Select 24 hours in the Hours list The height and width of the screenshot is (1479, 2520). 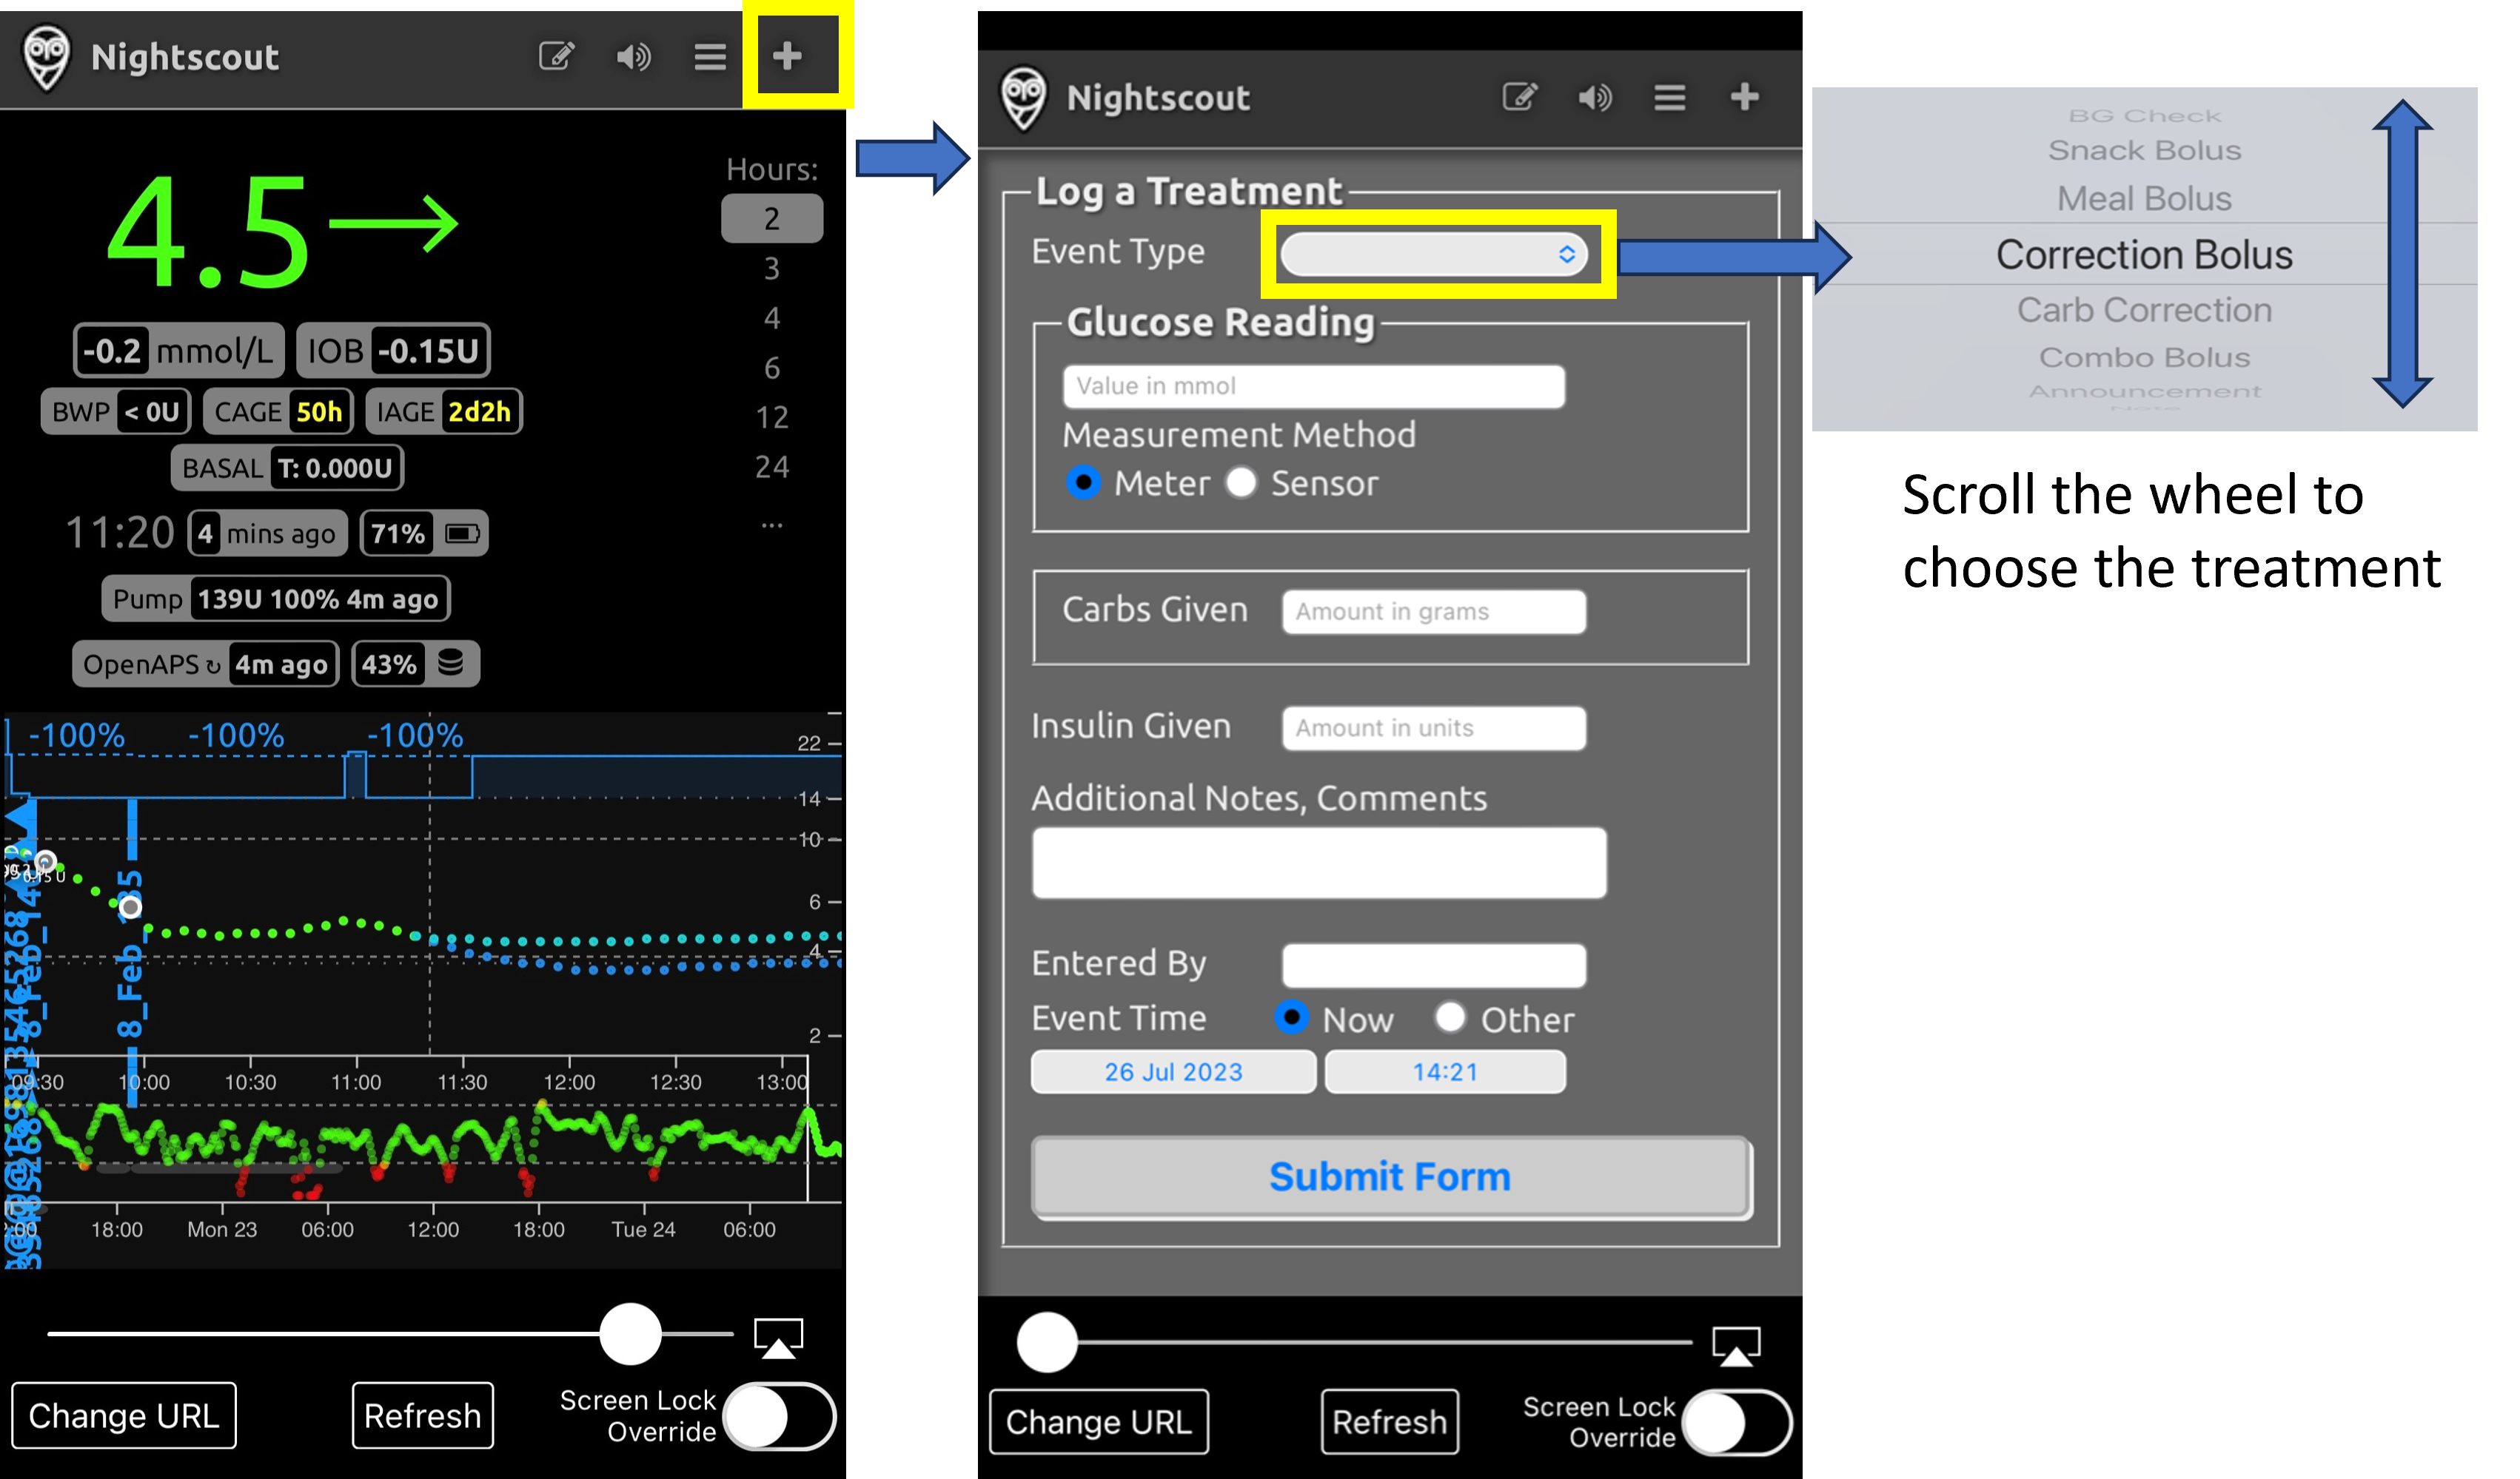(x=772, y=468)
